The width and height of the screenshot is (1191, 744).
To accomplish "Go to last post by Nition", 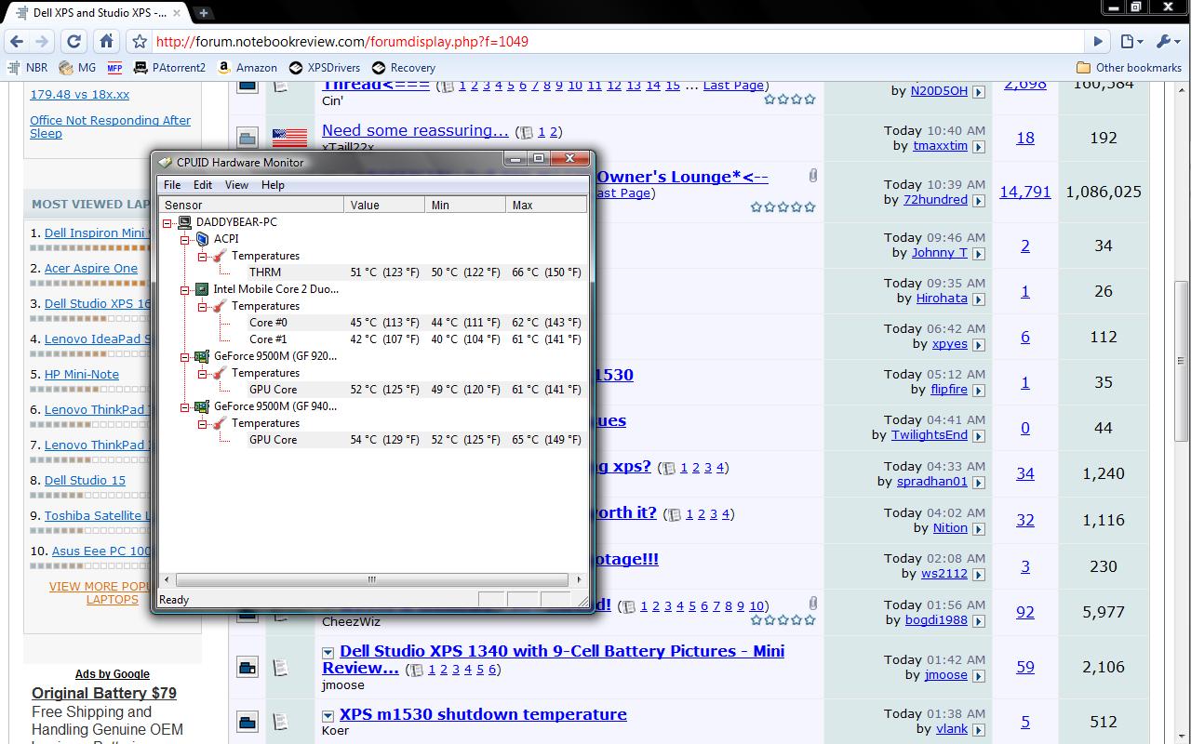I will (x=979, y=528).
